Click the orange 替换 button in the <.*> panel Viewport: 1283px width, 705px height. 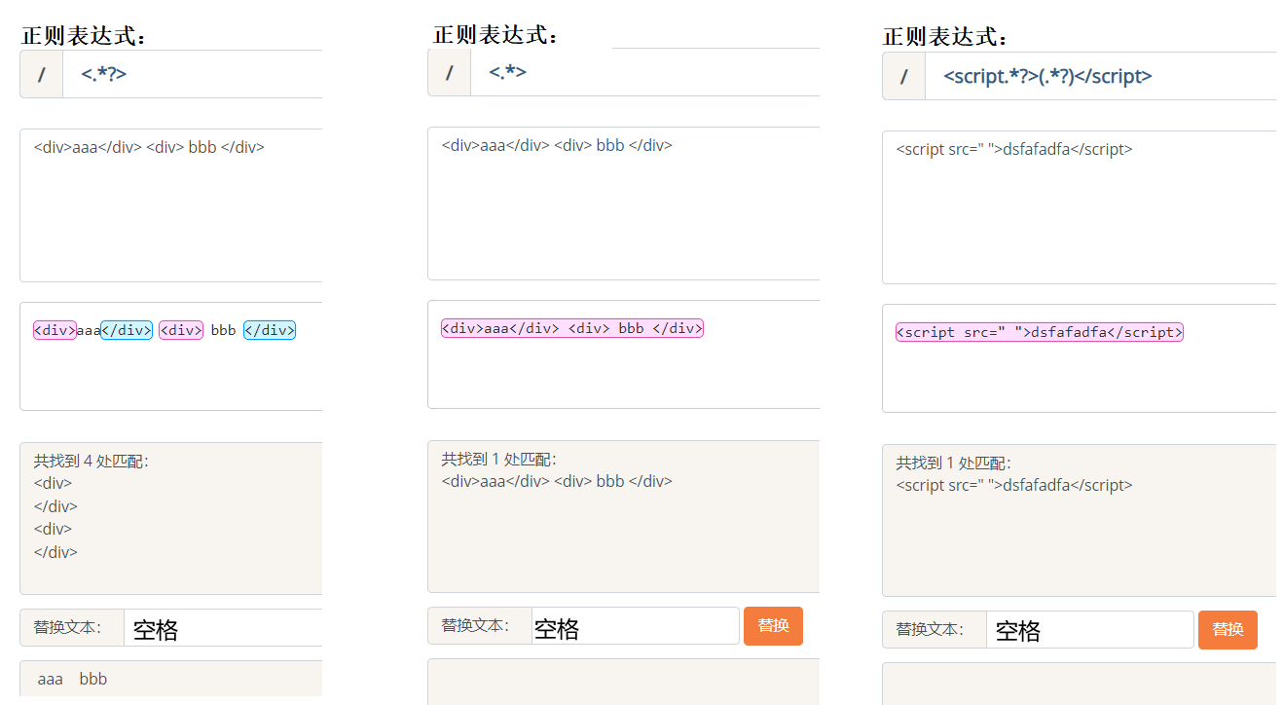coord(773,626)
